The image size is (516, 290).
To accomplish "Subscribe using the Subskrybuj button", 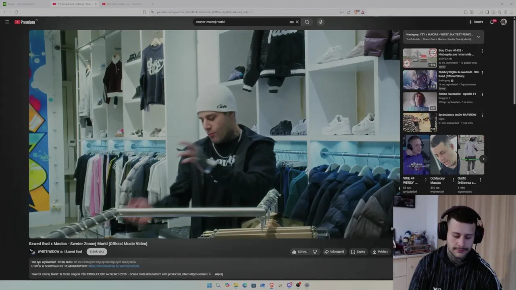I will [x=97, y=251].
